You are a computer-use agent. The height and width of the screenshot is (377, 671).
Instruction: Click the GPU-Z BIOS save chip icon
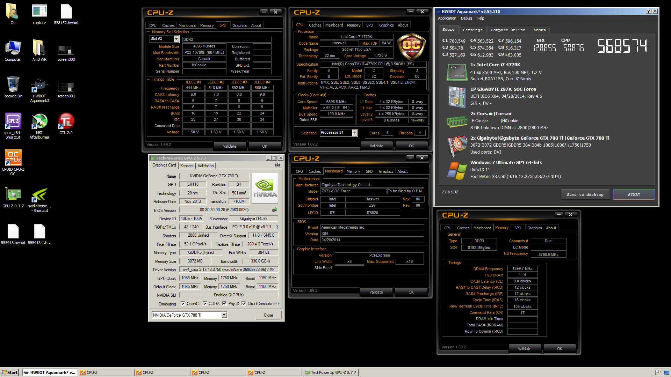pos(274,210)
